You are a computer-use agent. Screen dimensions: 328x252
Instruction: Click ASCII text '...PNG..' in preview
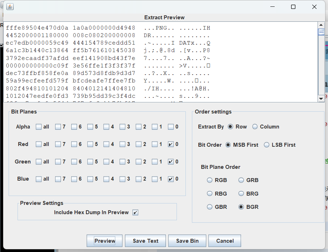click(x=159, y=28)
